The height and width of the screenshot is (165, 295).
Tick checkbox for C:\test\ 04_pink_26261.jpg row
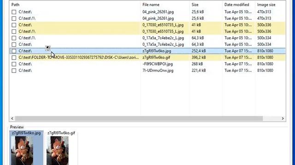tap(14, 12)
